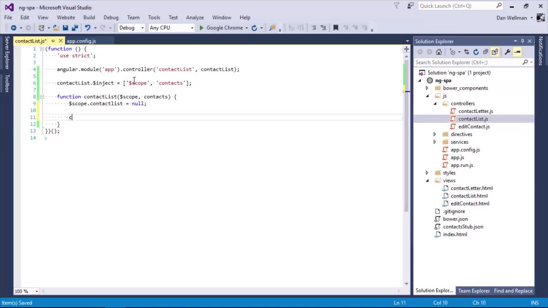Expand the styles folder
This screenshot has height=308, width=548.
(x=427, y=173)
